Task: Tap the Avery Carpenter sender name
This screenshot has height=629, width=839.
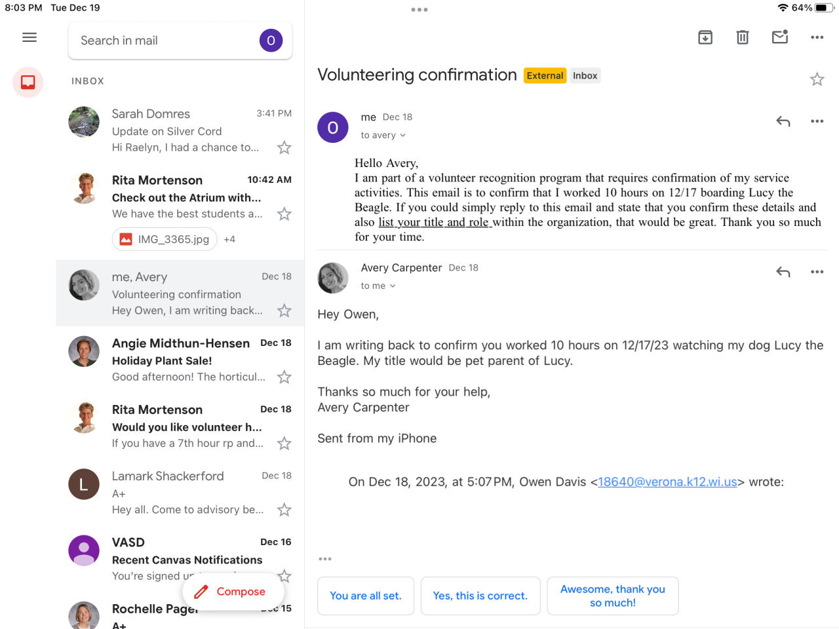Action: (x=401, y=267)
